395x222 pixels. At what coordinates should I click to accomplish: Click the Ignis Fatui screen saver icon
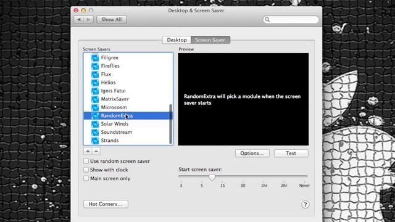95,91
